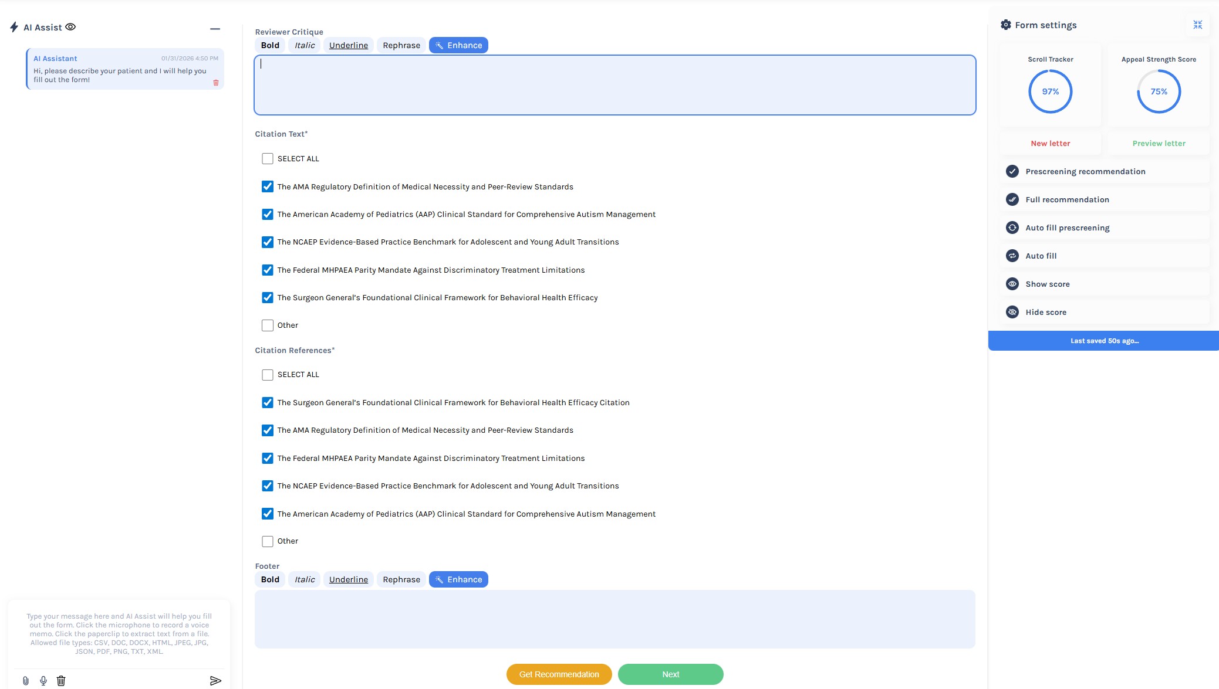Click the Get Recommendation button

[558, 674]
